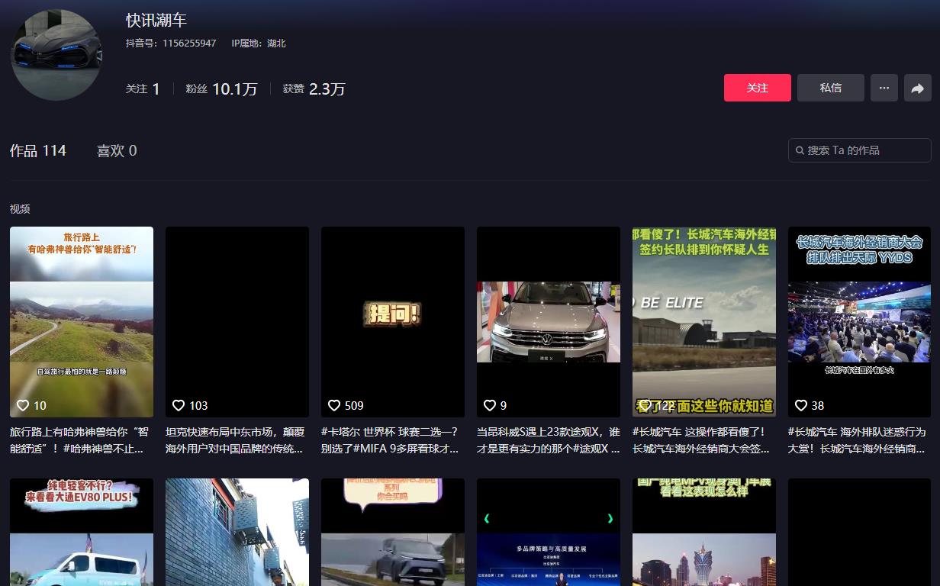Open video title 当昂科威S遇上23款途观X
Image resolution: width=940 pixels, height=586 pixels.
(549, 440)
